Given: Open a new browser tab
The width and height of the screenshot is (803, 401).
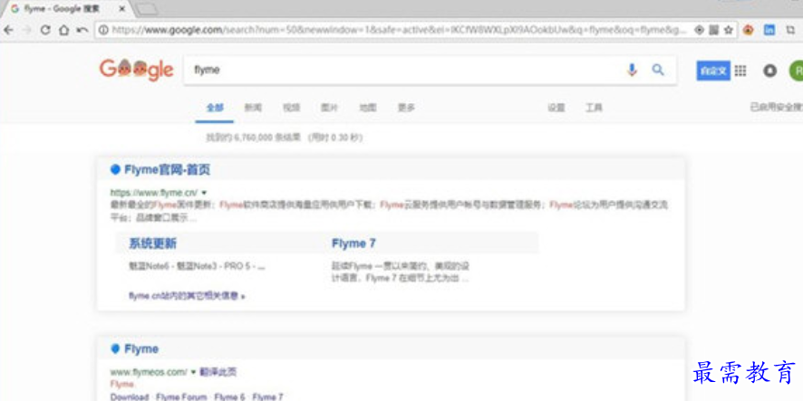Looking at the screenshot, I should 148,9.
